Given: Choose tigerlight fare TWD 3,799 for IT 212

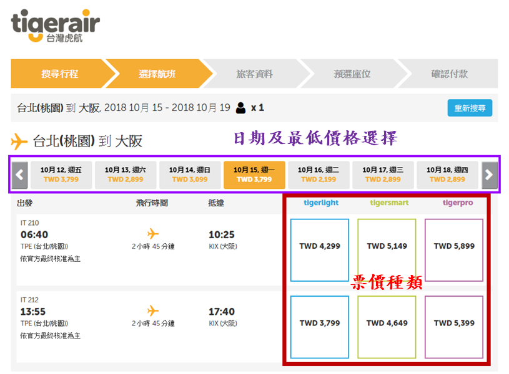Looking at the screenshot, I should click(320, 327).
